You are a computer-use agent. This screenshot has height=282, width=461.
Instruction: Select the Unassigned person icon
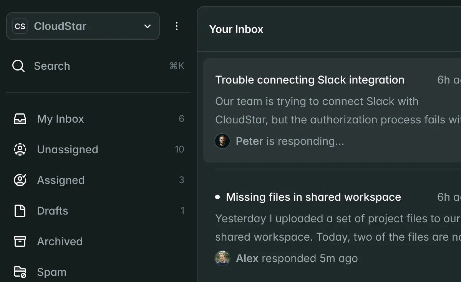click(20, 149)
